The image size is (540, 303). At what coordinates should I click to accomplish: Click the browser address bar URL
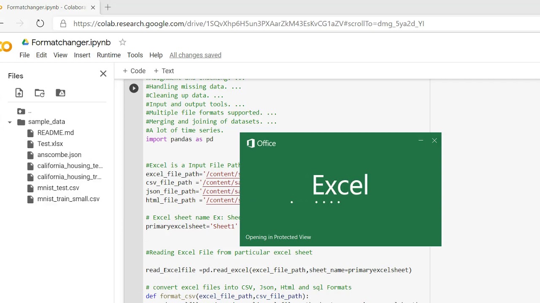249,24
